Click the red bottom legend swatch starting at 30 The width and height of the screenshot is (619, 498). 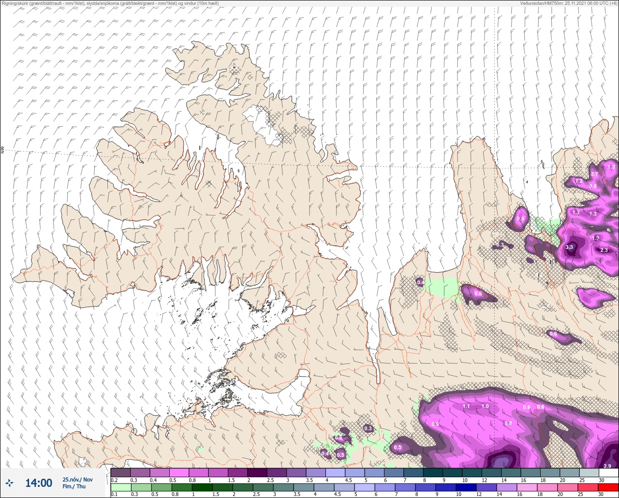pyautogui.click(x=608, y=487)
